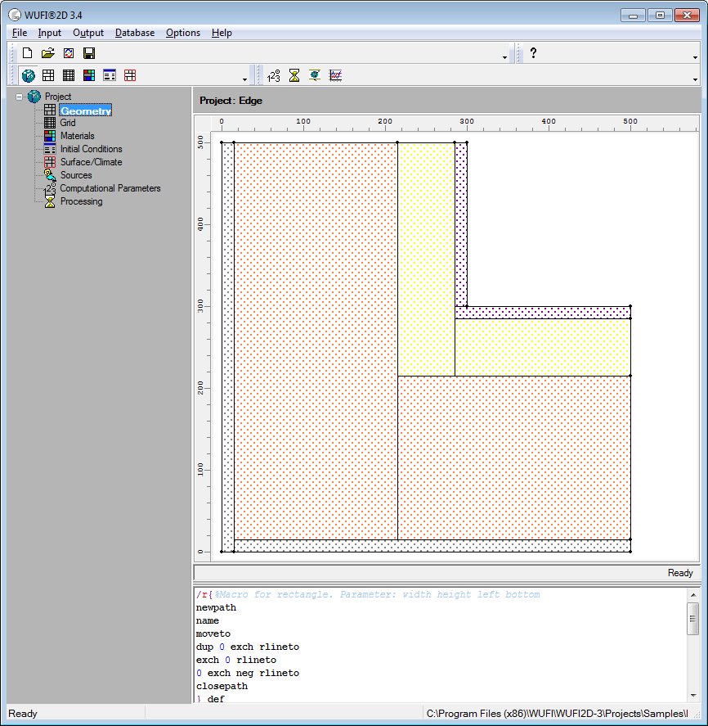Collapse the Project tree node
This screenshot has width=708, height=726.
click(19, 97)
